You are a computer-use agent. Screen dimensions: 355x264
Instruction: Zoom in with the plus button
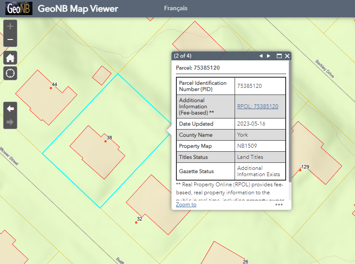tap(10, 27)
